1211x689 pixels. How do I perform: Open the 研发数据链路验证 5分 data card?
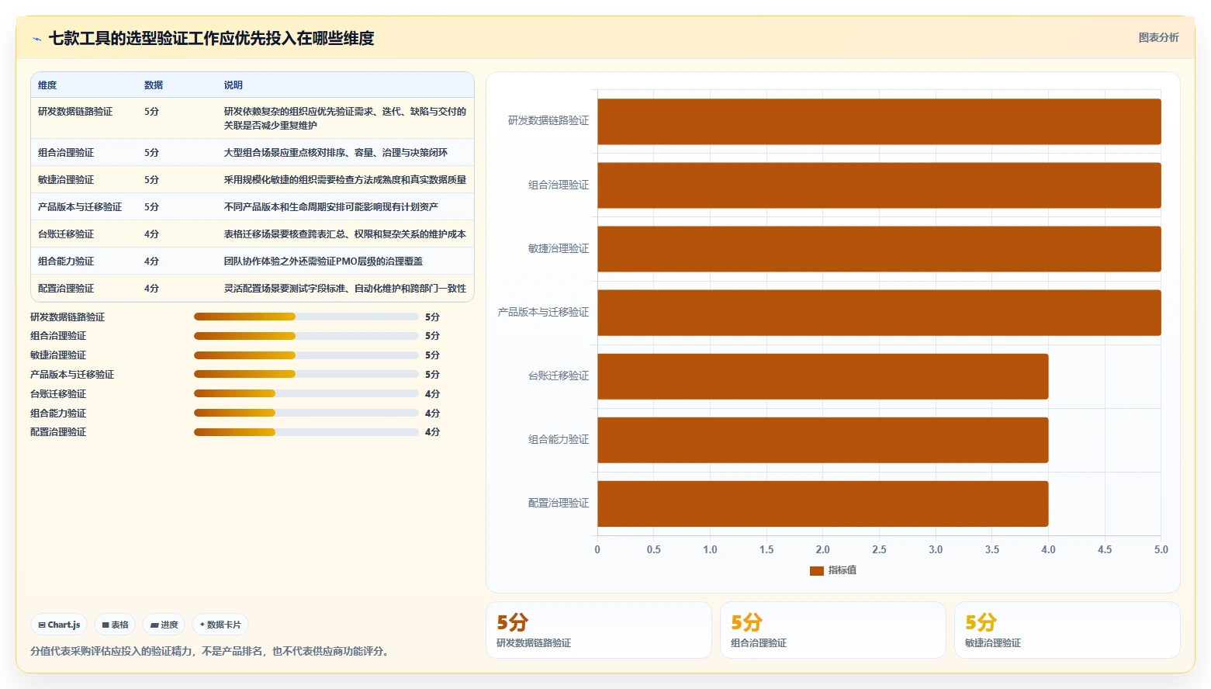click(599, 630)
